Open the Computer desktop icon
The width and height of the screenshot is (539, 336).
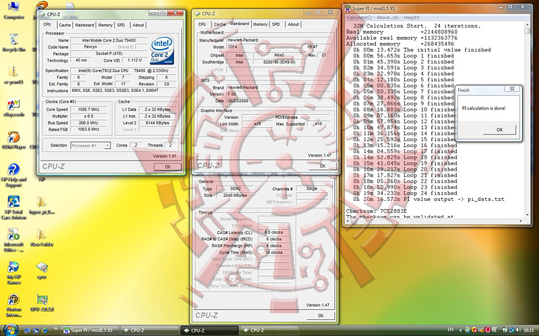click(x=13, y=10)
